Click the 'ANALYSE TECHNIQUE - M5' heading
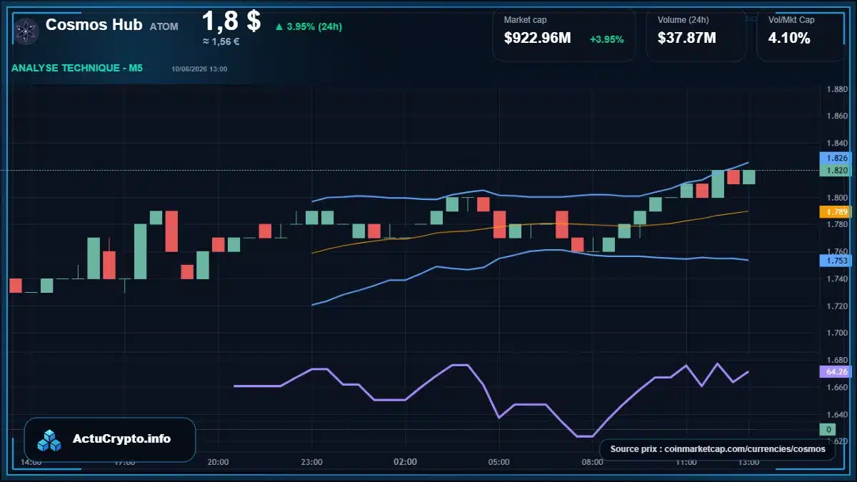857x482 pixels. point(77,68)
